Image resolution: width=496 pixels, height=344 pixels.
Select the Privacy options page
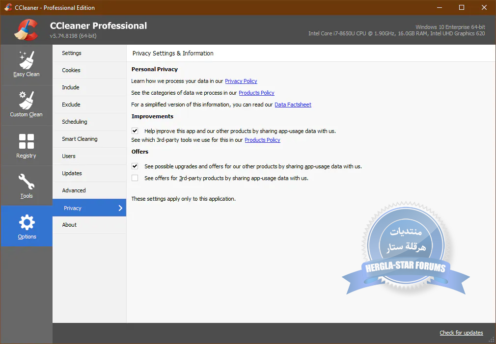89,208
